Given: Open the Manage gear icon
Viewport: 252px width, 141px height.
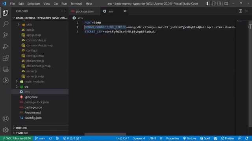Looking at the screenshot, I should point(6,130).
